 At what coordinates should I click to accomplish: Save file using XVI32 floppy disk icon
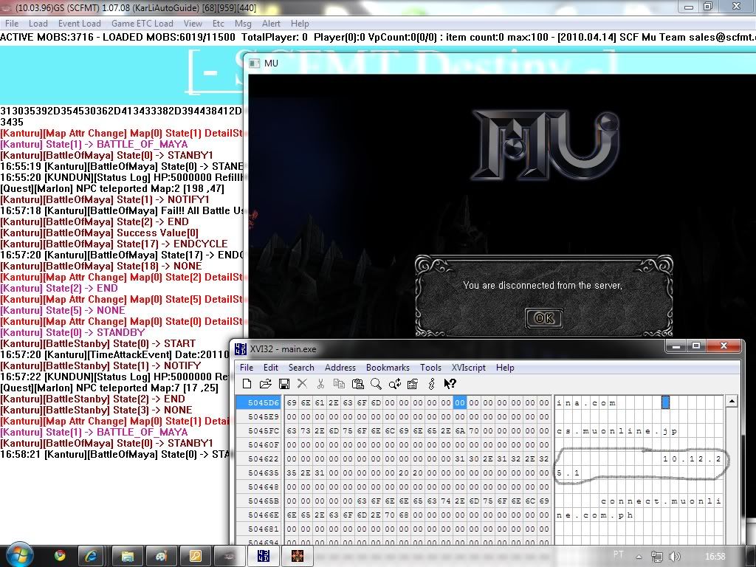(x=283, y=384)
